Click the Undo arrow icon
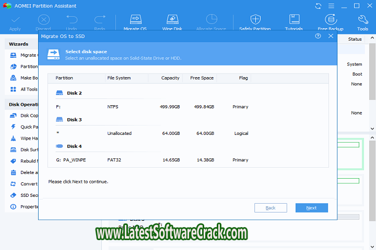The image size is (376, 250). [x=72, y=20]
